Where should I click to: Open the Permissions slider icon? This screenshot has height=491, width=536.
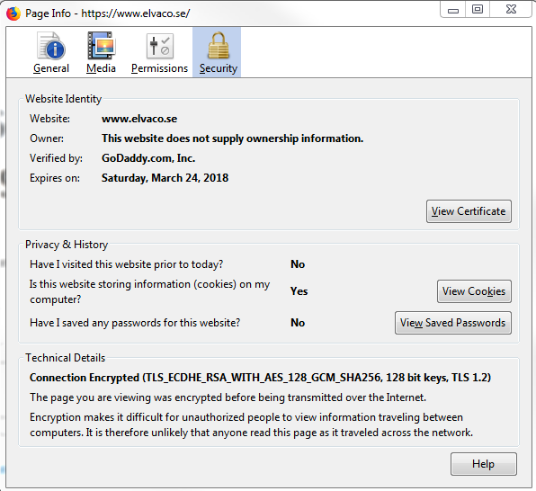[x=160, y=46]
